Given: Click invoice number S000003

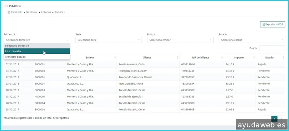Looking at the screenshot, I should pos(40,90).
